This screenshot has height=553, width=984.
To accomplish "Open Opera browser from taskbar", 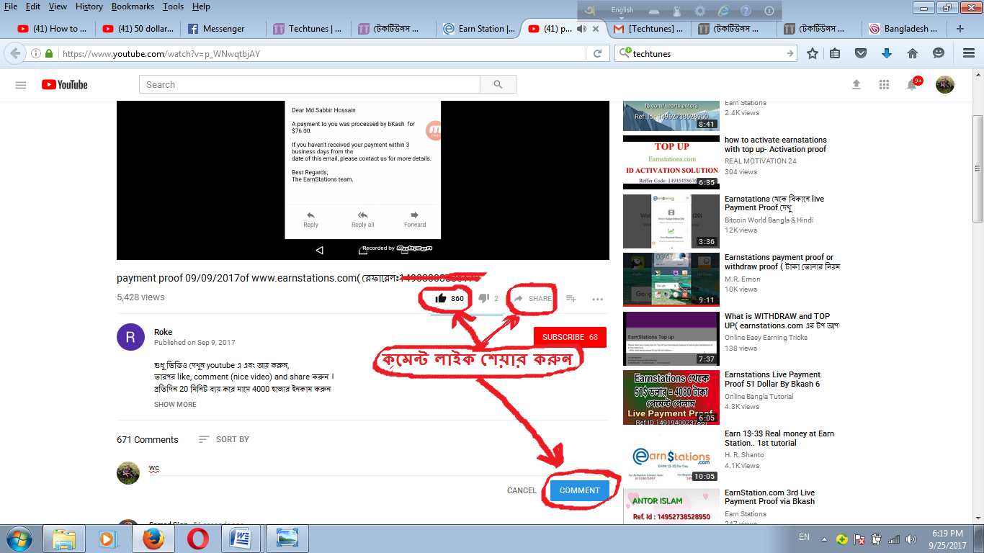I will coord(197,539).
